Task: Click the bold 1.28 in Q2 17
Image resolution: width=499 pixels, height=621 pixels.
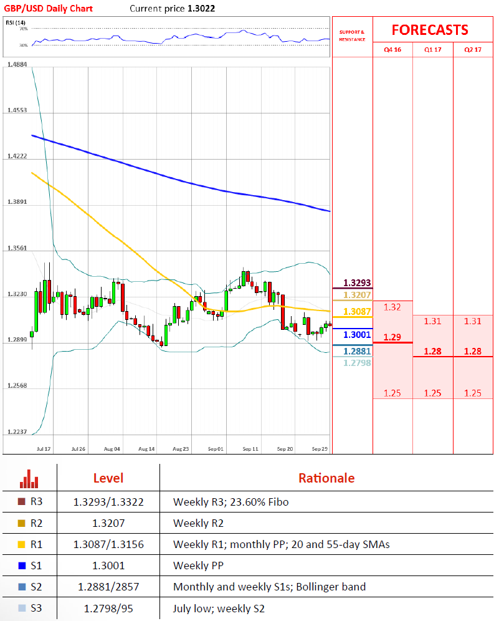Action: click(472, 351)
